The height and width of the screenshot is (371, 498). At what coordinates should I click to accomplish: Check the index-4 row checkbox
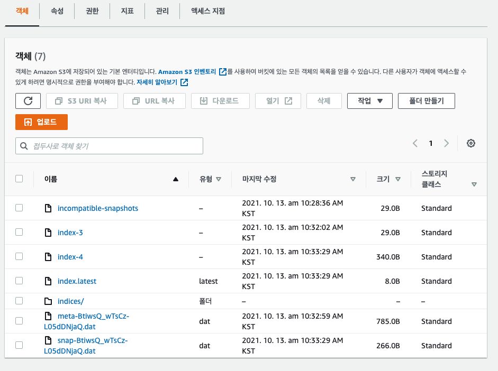point(19,256)
